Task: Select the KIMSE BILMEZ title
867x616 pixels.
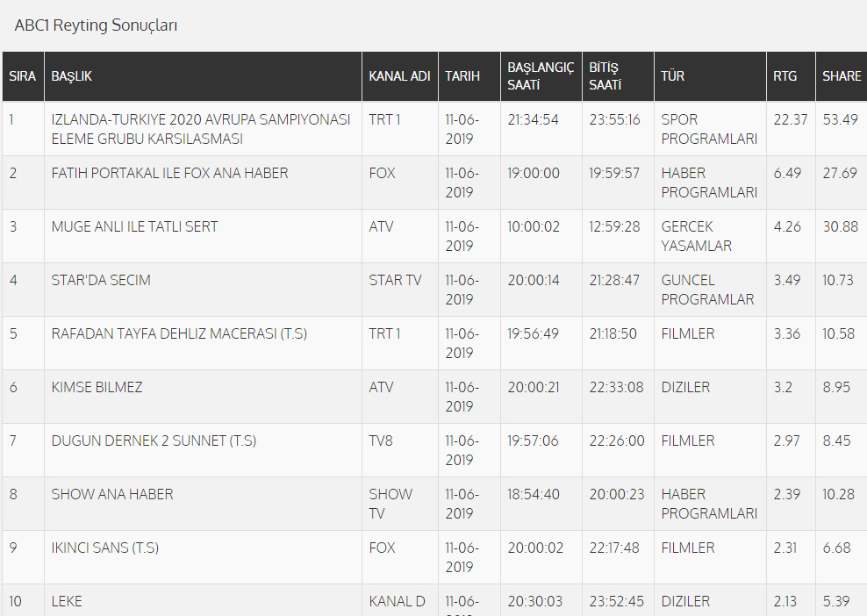Action: [97, 387]
